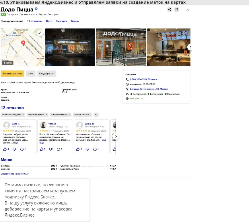Click the share icon for Додо Пицца
Image resolution: width=249 pixels, height=222 pixels.
tap(170, 9)
